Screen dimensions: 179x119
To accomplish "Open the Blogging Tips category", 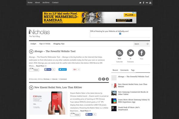I will click(59, 44).
